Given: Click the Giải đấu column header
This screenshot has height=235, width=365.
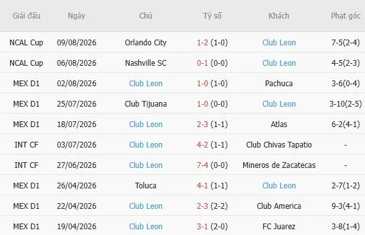Looking at the screenshot, I should [26, 16].
